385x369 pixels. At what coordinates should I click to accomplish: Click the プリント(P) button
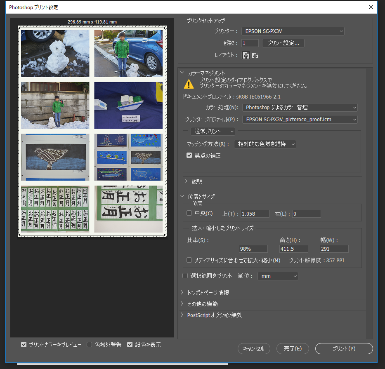click(x=344, y=348)
